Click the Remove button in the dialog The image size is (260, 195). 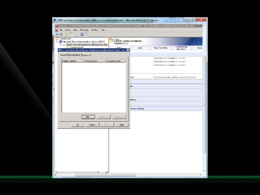pyautogui.click(x=119, y=117)
